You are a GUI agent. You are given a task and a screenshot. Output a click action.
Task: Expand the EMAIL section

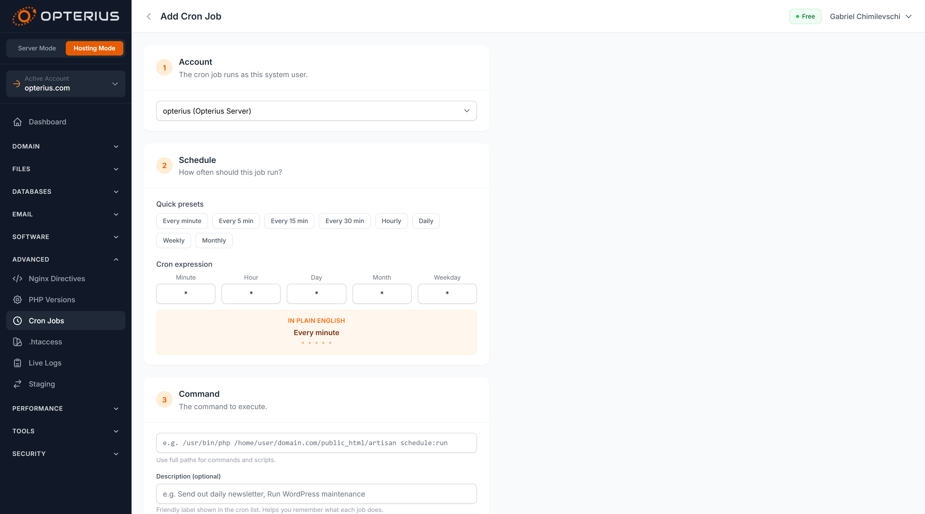(x=66, y=214)
